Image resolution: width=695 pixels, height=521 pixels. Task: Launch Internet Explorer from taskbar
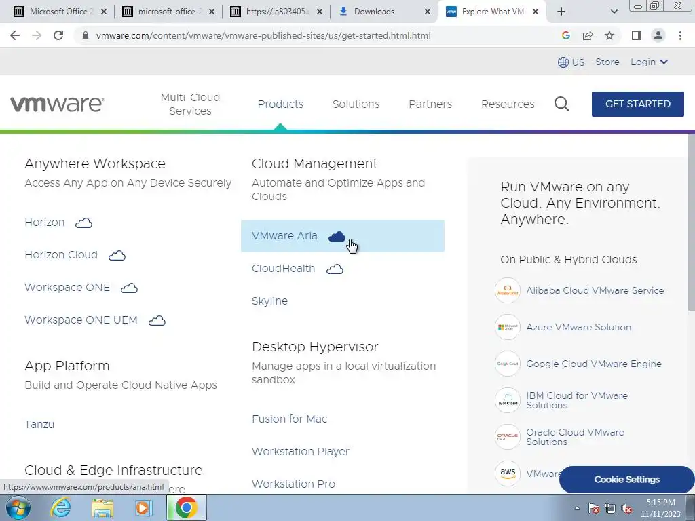tap(60, 507)
